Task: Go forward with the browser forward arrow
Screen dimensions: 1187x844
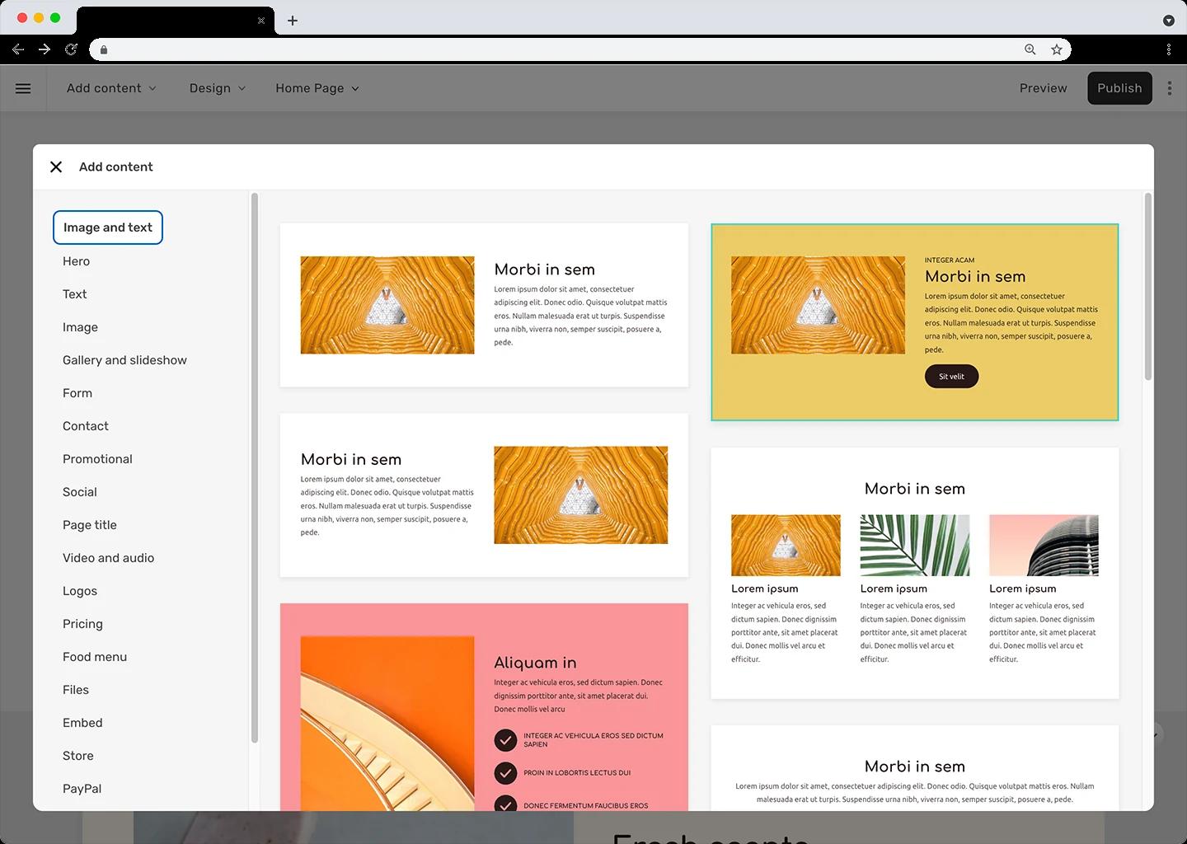Action: pos(45,49)
